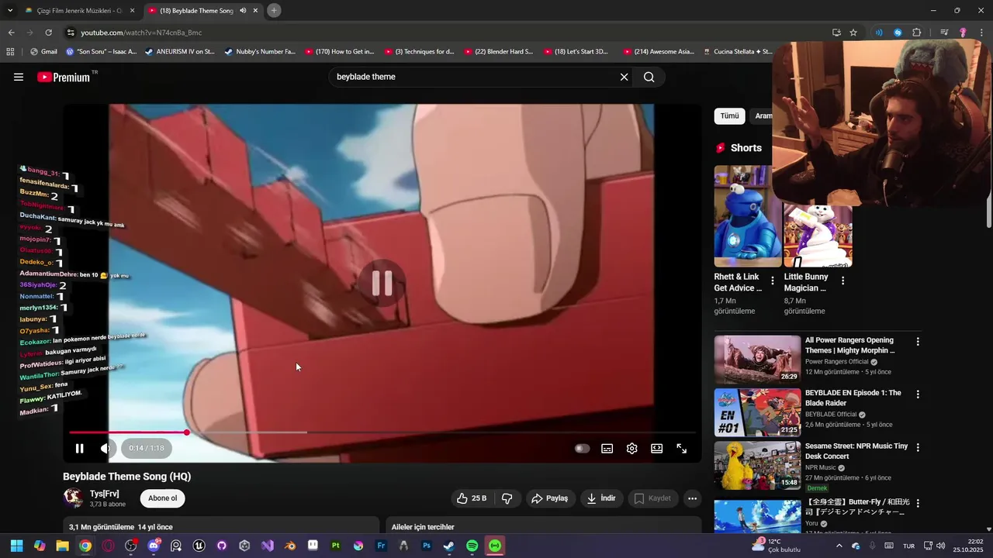The height and width of the screenshot is (558, 993).
Task: Switch to theater mode
Action: point(657,448)
